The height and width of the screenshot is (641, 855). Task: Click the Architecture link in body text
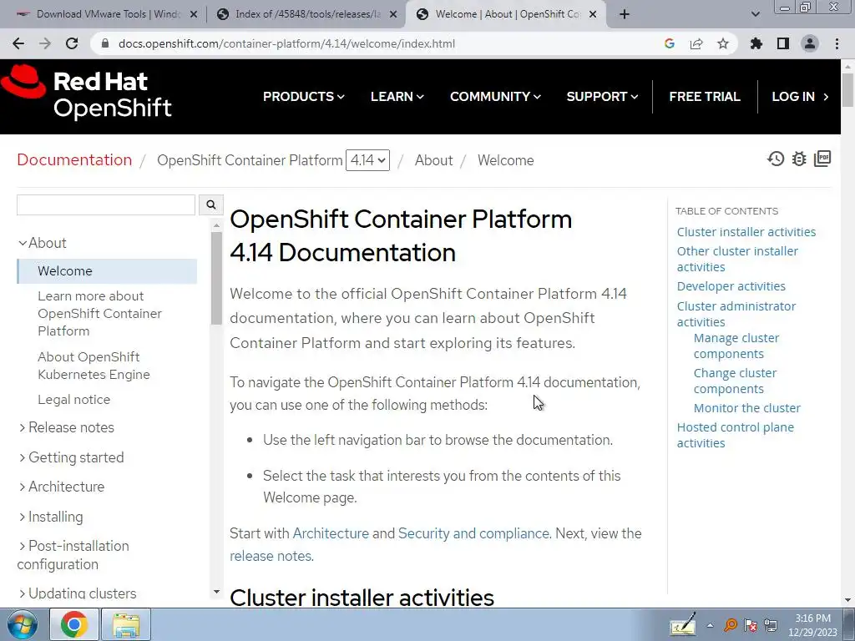(x=331, y=533)
